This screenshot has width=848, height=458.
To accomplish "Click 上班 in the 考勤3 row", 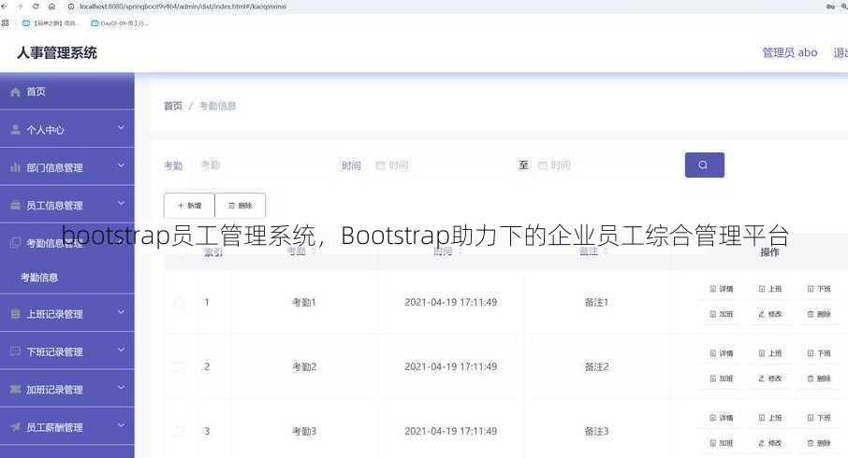I will tap(769, 418).
